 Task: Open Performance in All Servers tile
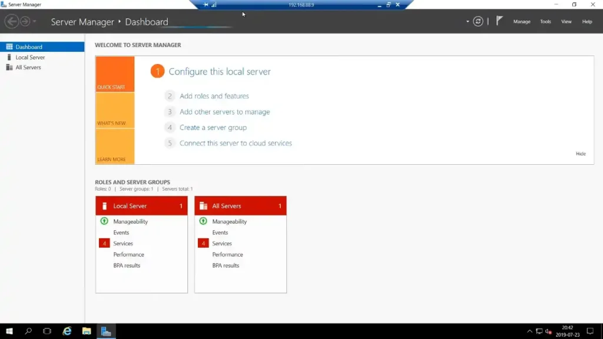pos(228,254)
